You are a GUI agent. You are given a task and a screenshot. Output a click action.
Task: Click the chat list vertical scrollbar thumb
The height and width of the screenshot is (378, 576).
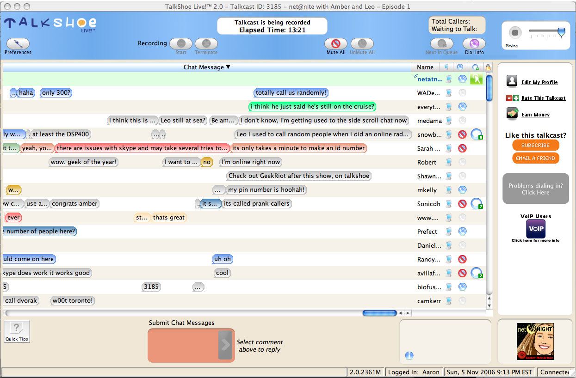[x=489, y=88]
